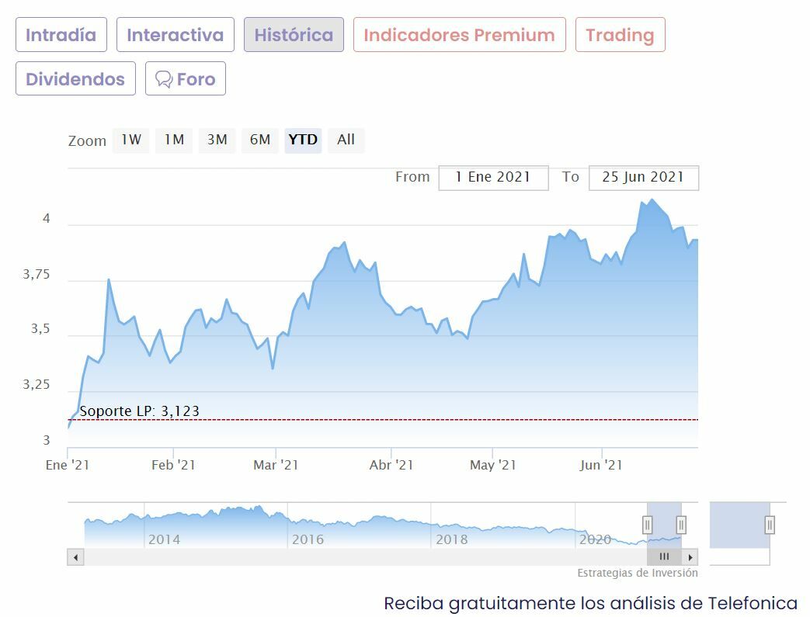Viewport: 810px width, 617px height.
Task: Click the navigator scrollbar thumb grip
Action: click(x=664, y=556)
